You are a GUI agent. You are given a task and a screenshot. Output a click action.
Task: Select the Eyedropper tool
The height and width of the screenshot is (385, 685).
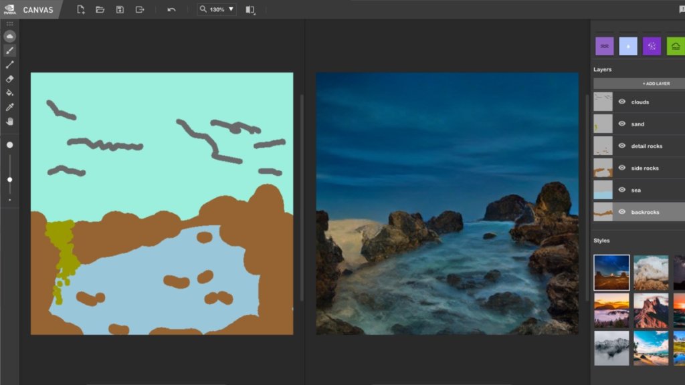9,107
